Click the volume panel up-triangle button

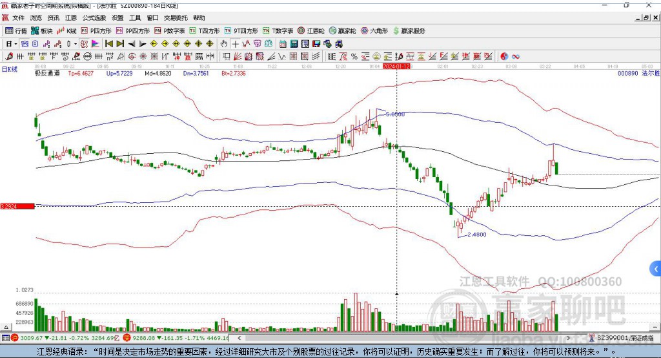(6, 327)
